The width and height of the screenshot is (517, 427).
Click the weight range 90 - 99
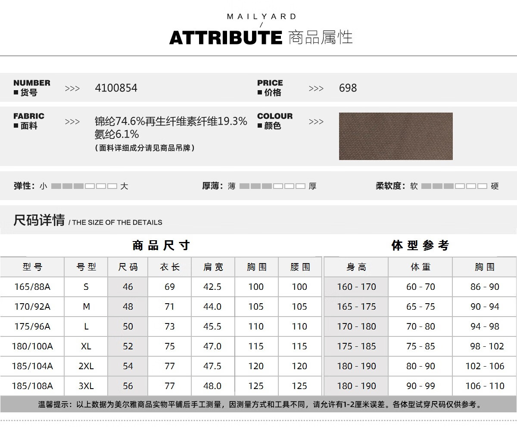[x=420, y=386]
